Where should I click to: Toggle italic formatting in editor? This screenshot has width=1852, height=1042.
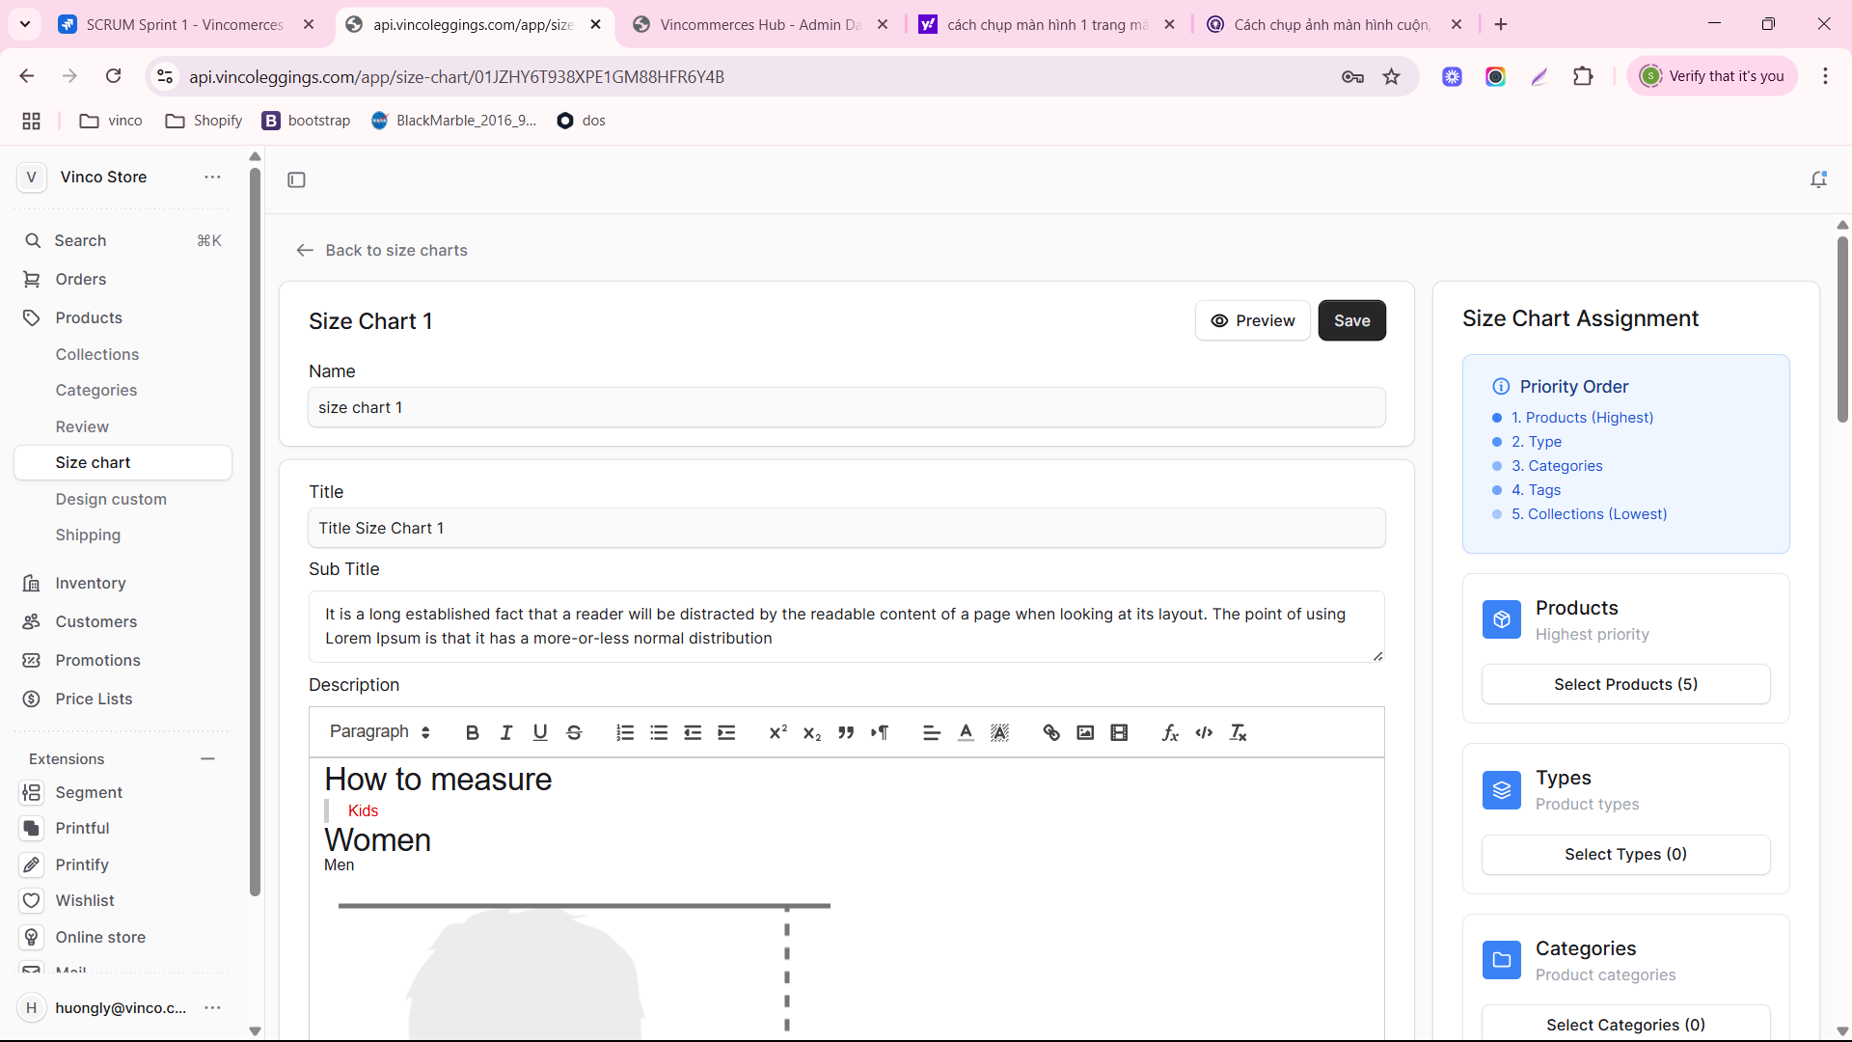tap(505, 733)
